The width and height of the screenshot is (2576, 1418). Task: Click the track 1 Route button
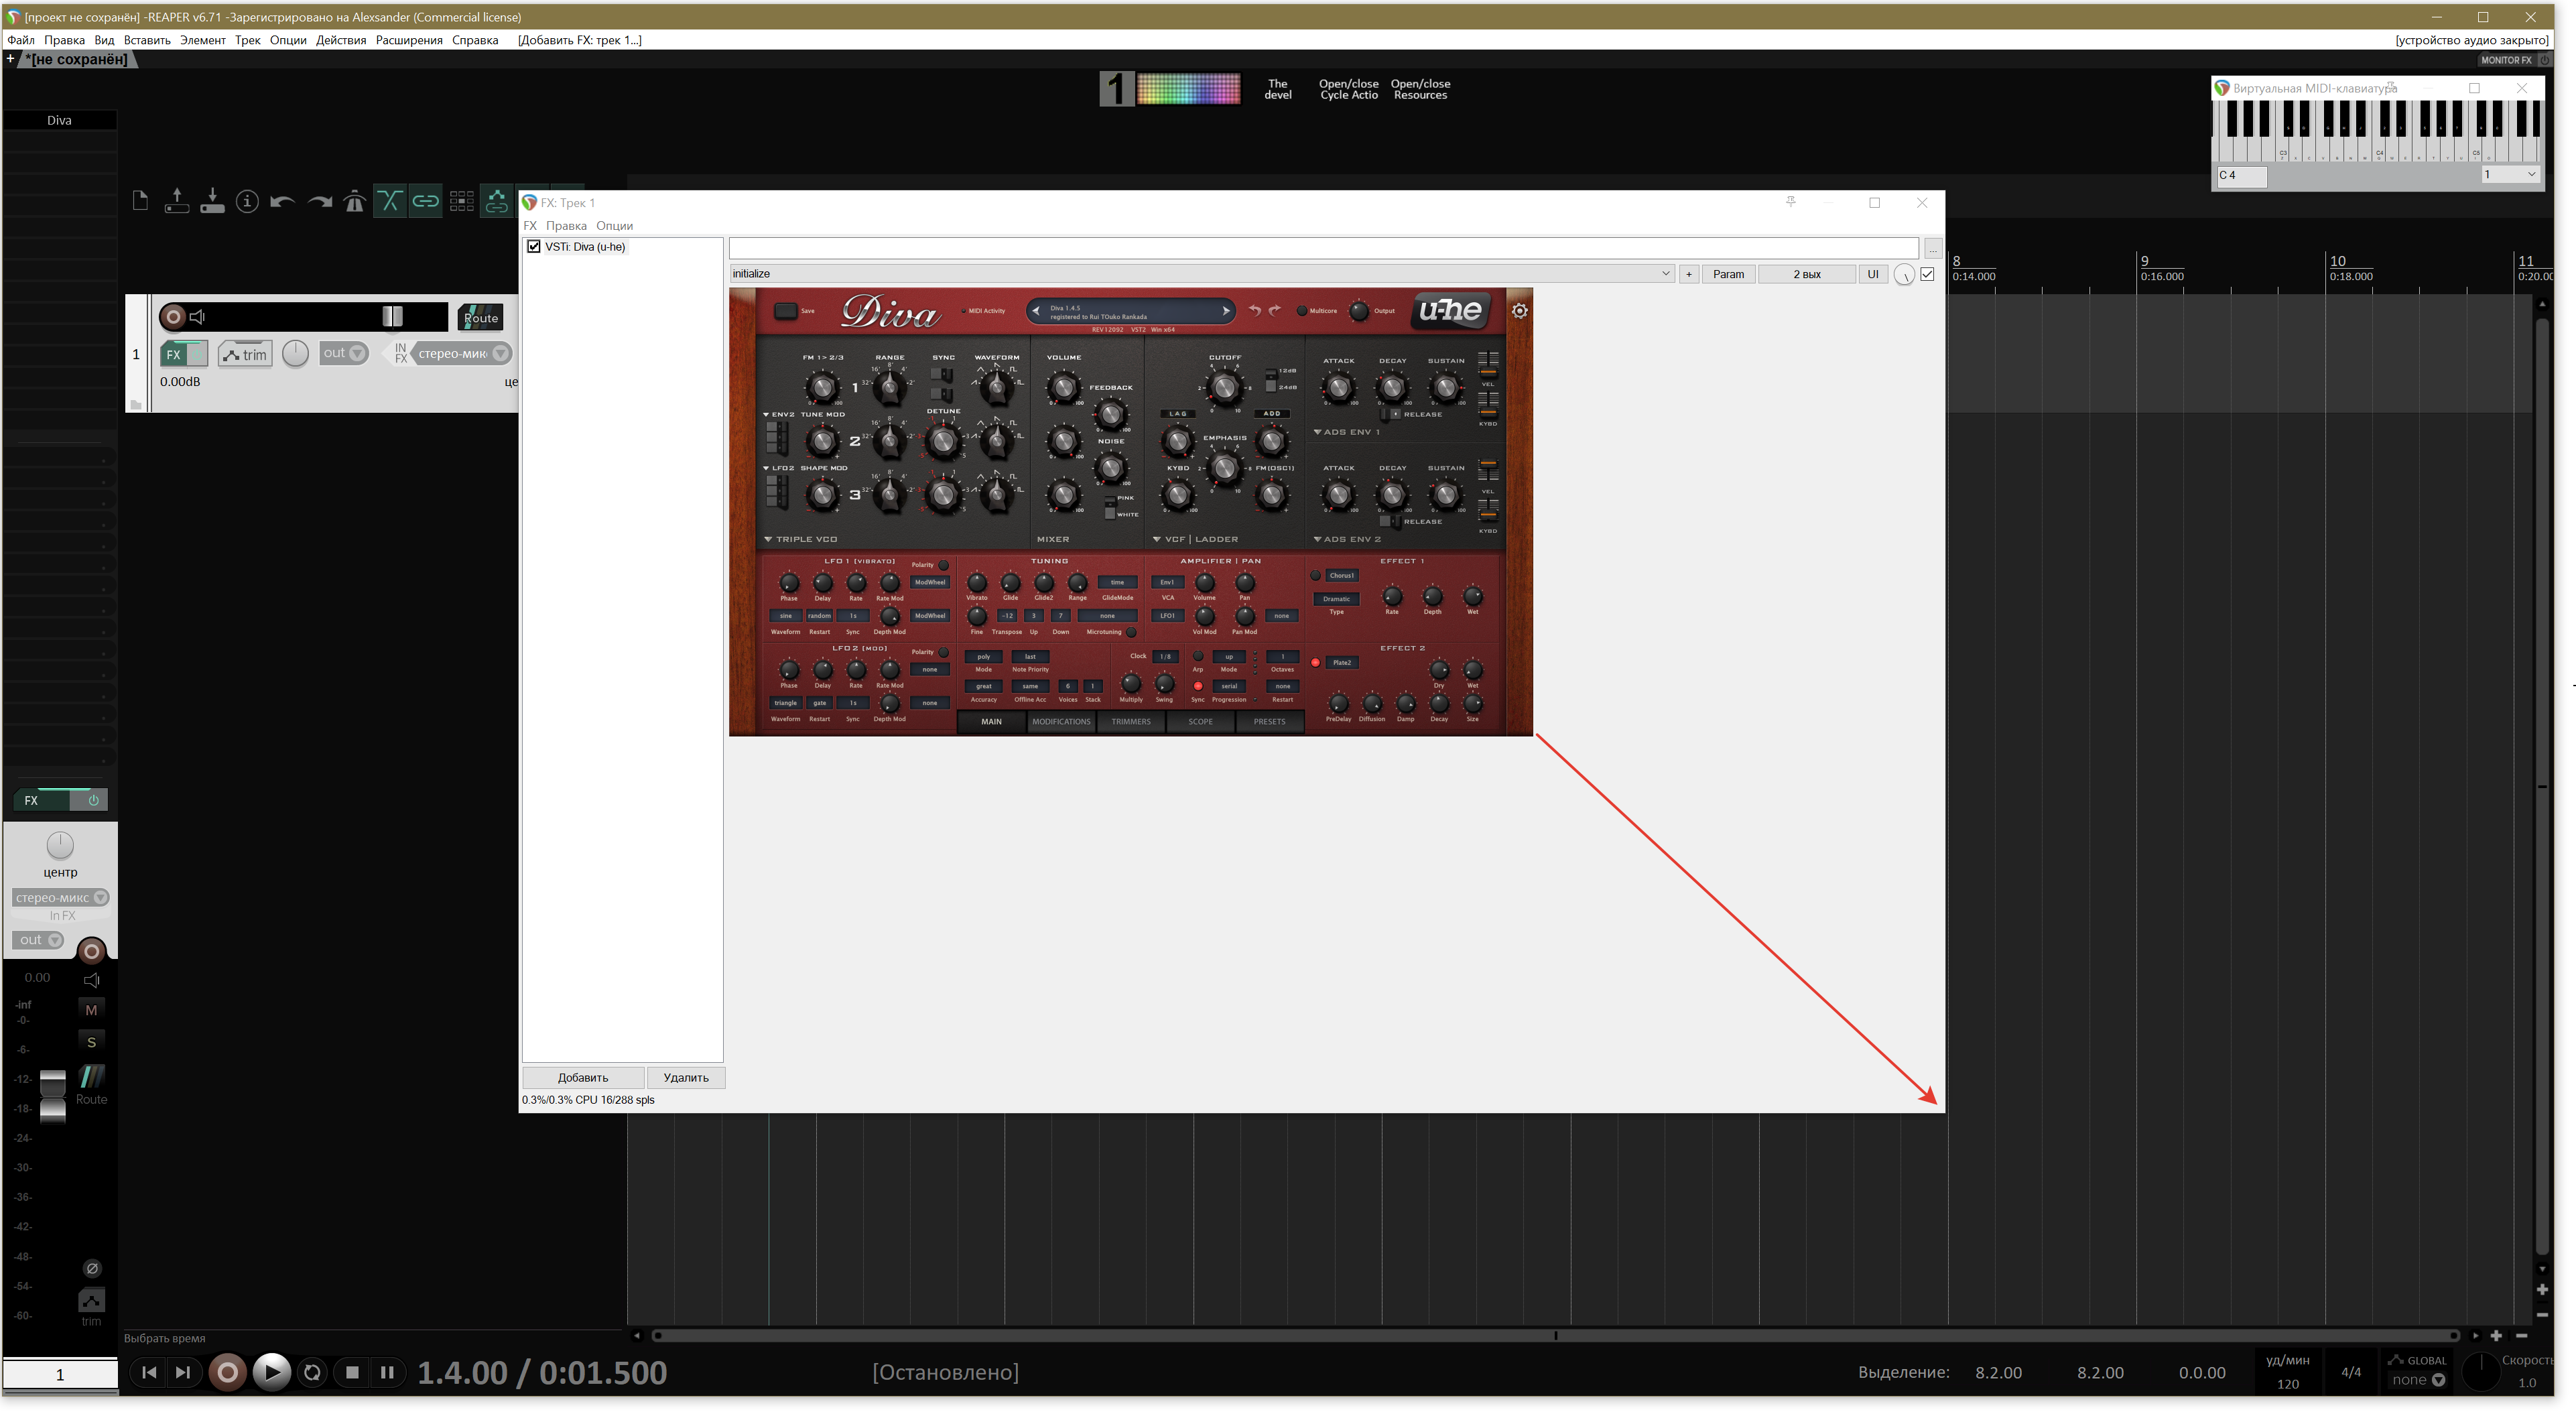pos(481,318)
